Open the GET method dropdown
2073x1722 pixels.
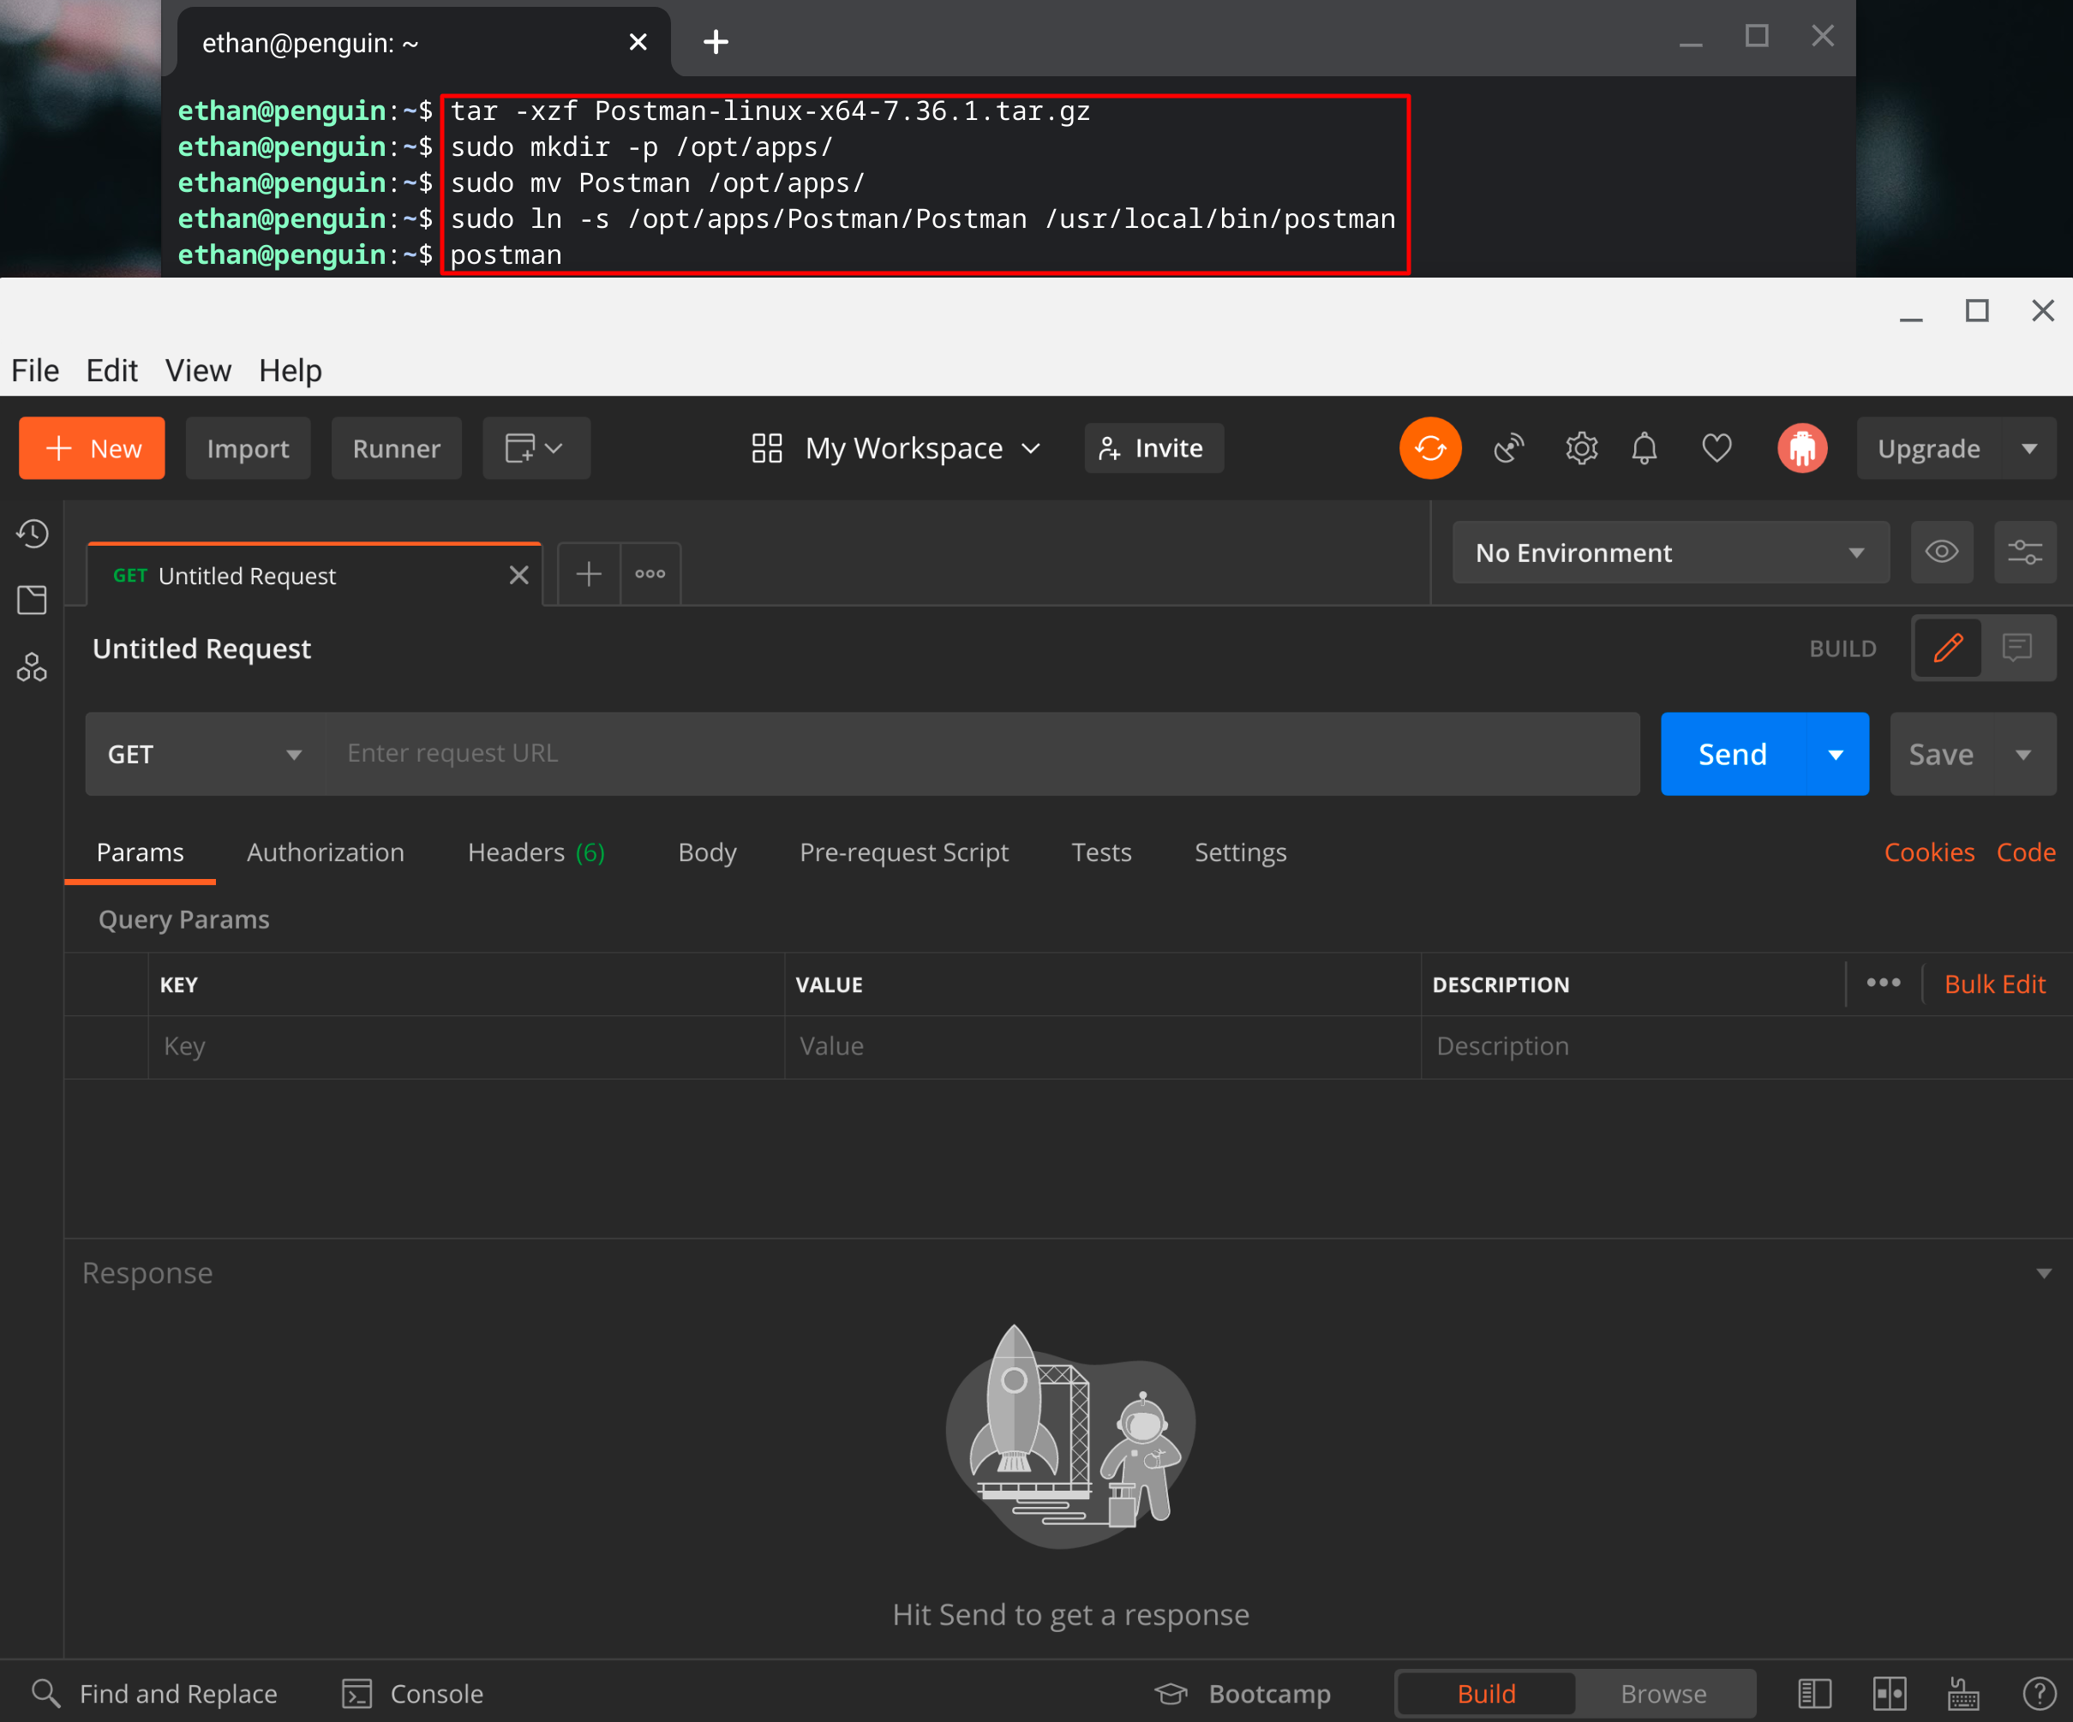[x=204, y=754]
